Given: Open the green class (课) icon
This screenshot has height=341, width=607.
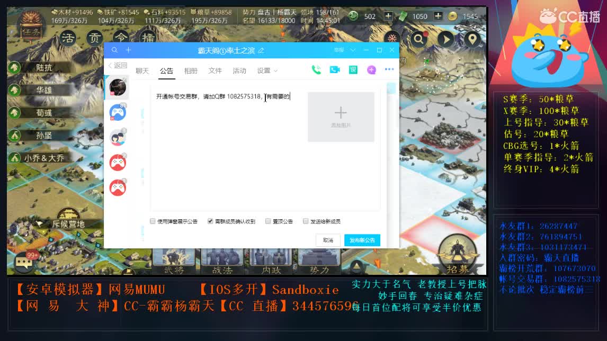Looking at the screenshot, I should click(353, 70).
